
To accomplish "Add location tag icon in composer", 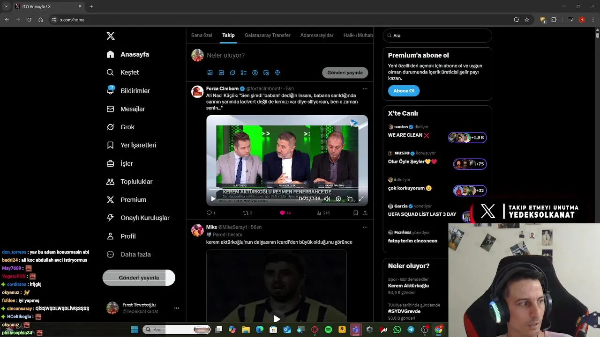I will coord(277,73).
